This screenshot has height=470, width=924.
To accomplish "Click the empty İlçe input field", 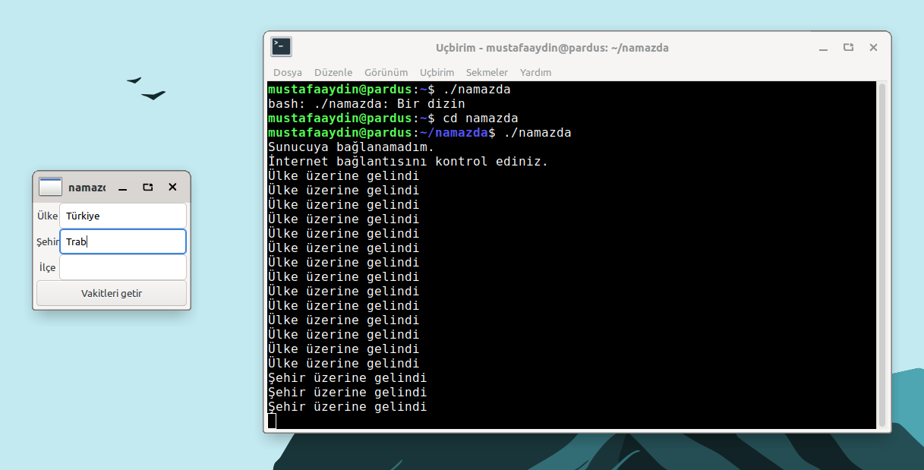I will pyautogui.click(x=122, y=267).
